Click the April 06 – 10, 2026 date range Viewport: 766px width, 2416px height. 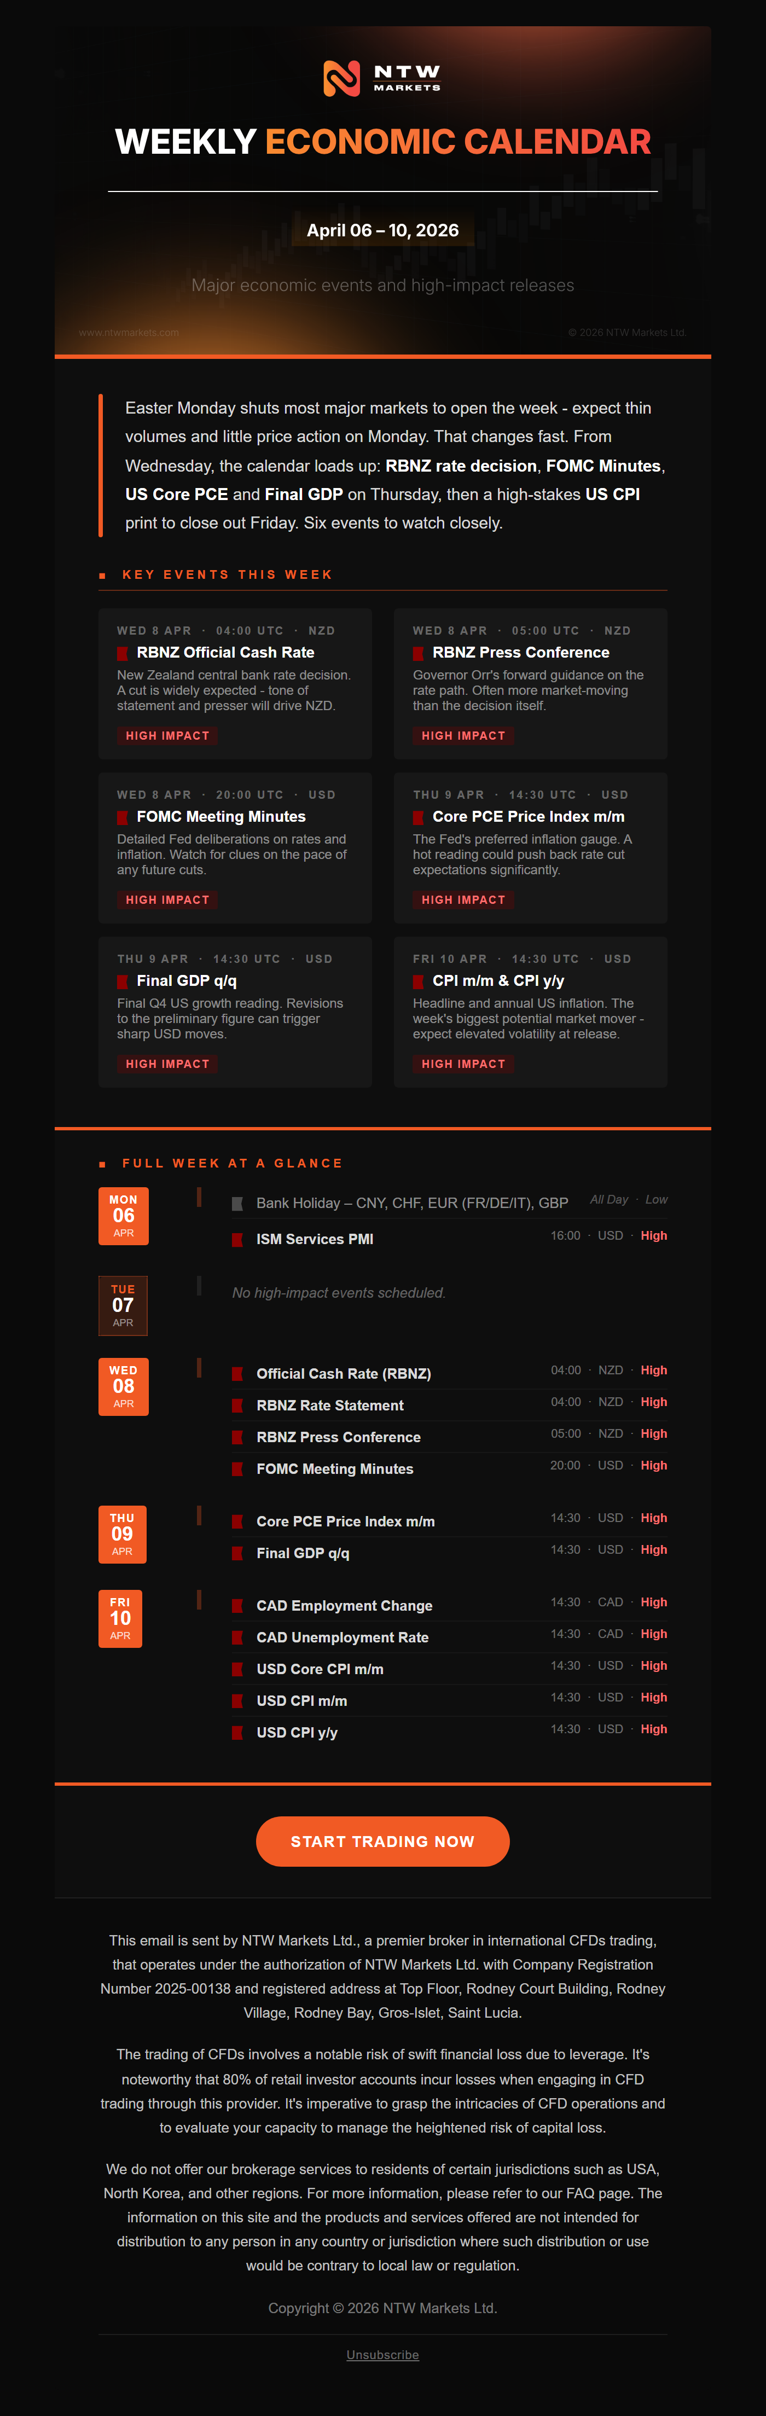pyautogui.click(x=382, y=231)
